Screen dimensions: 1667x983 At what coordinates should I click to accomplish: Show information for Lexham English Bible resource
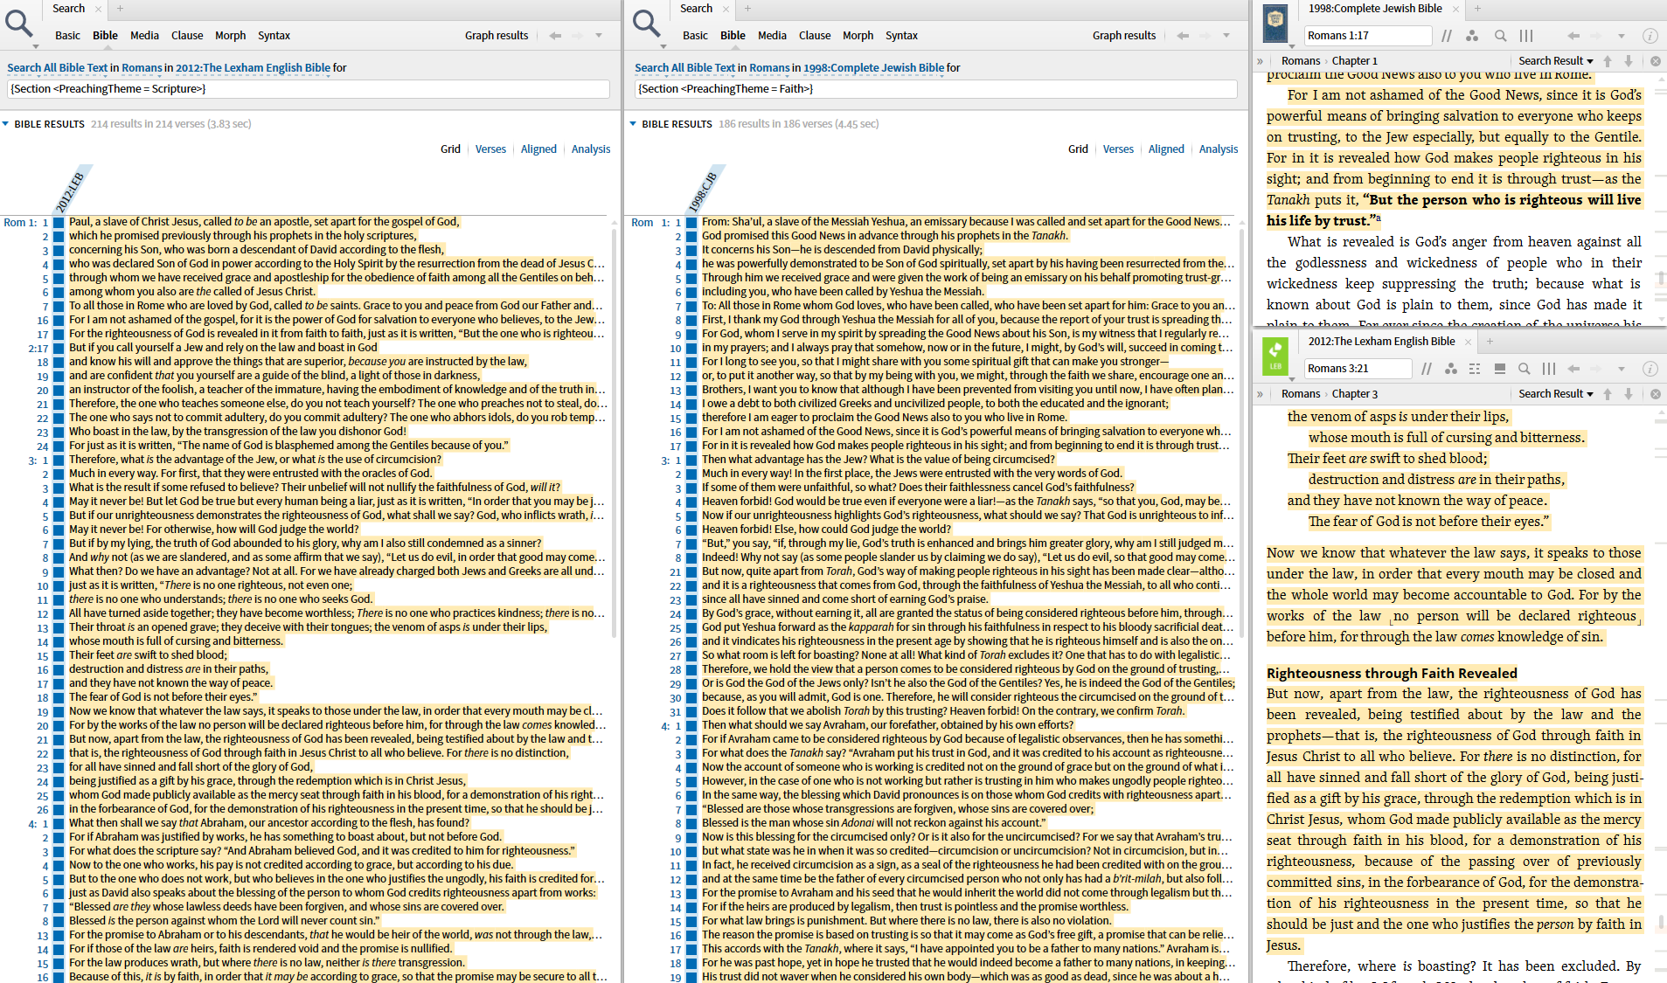(1650, 369)
